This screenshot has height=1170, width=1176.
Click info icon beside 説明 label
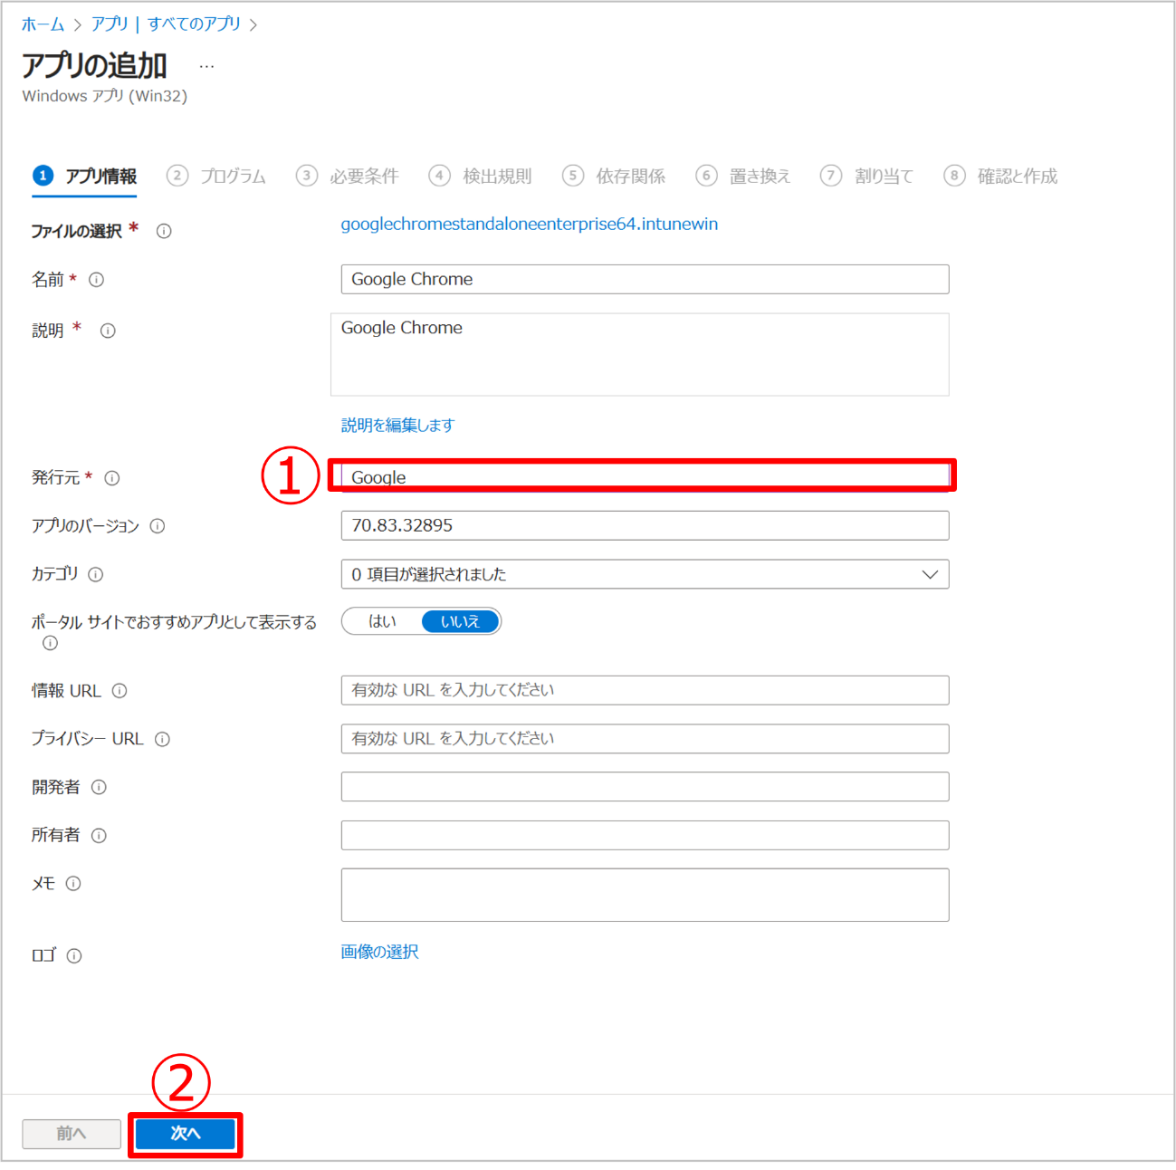click(108, 331)
